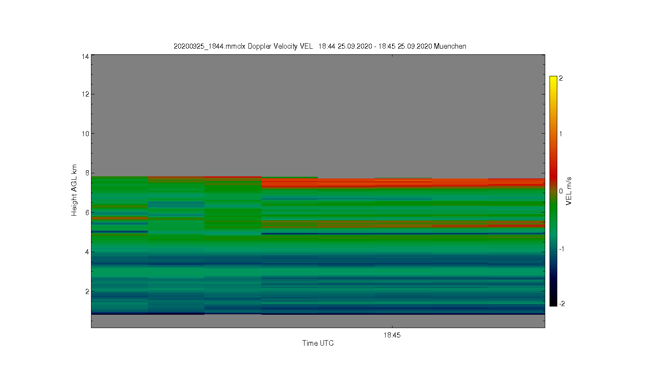The width and height of the screenshot is (647, 388).
Task: Click the plot title text at top
Action: 320,46
